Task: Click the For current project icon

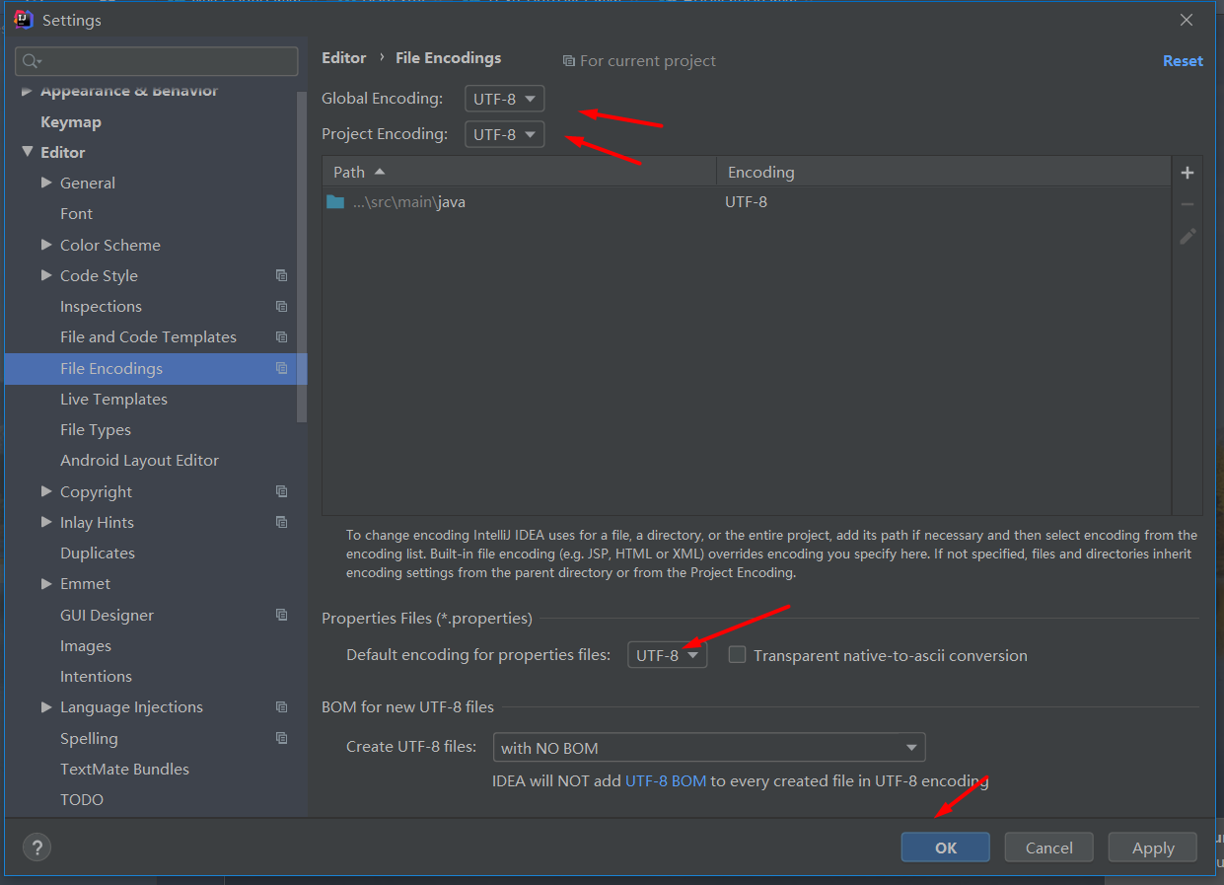Action: (568, 61)
